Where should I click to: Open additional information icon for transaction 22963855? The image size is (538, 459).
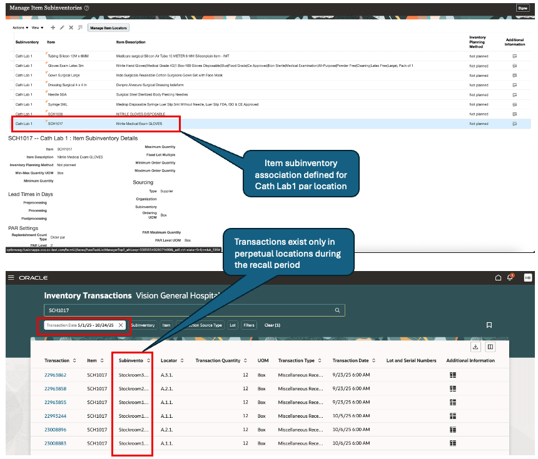(453, 402)
